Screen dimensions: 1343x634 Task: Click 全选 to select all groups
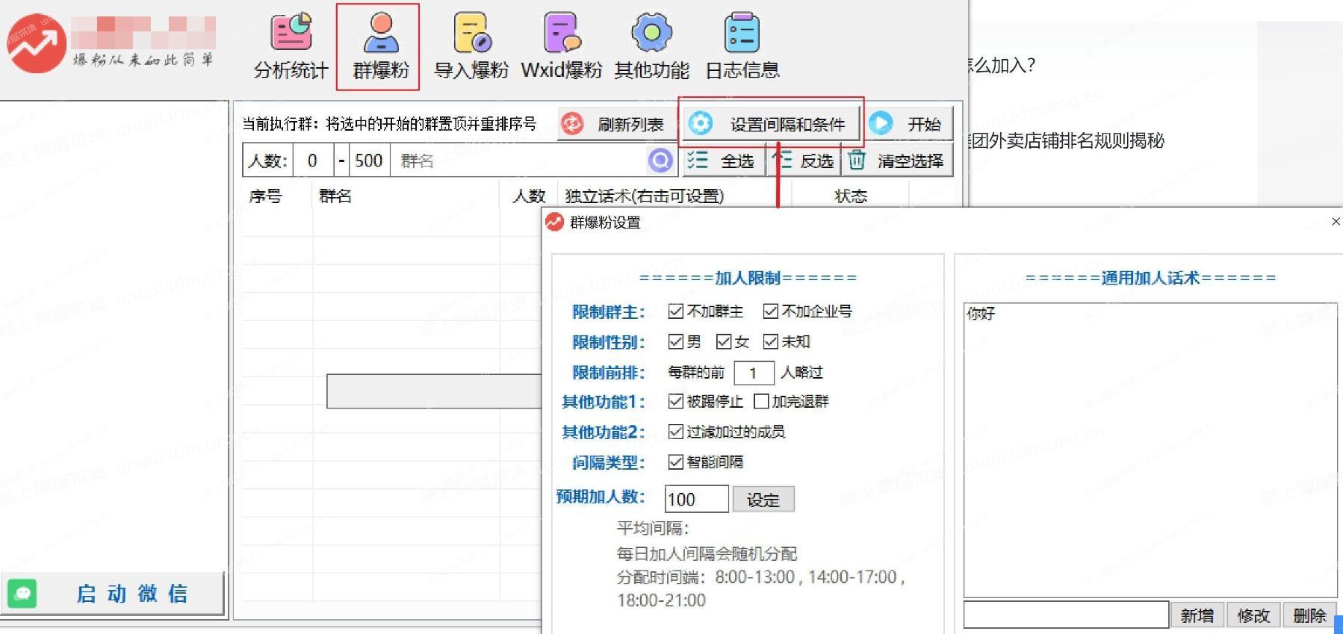(x=722, y=161)
